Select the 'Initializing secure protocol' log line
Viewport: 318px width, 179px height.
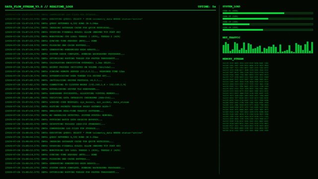54,80
